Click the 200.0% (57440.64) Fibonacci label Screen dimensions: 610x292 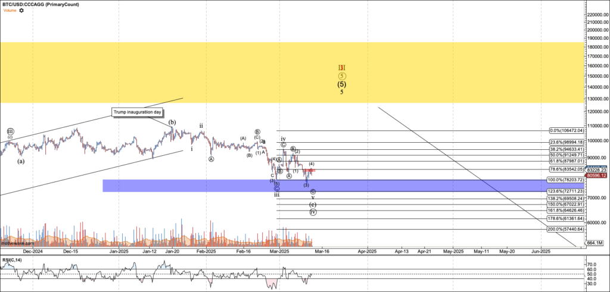pyautogui.click(x=566, y=229)
